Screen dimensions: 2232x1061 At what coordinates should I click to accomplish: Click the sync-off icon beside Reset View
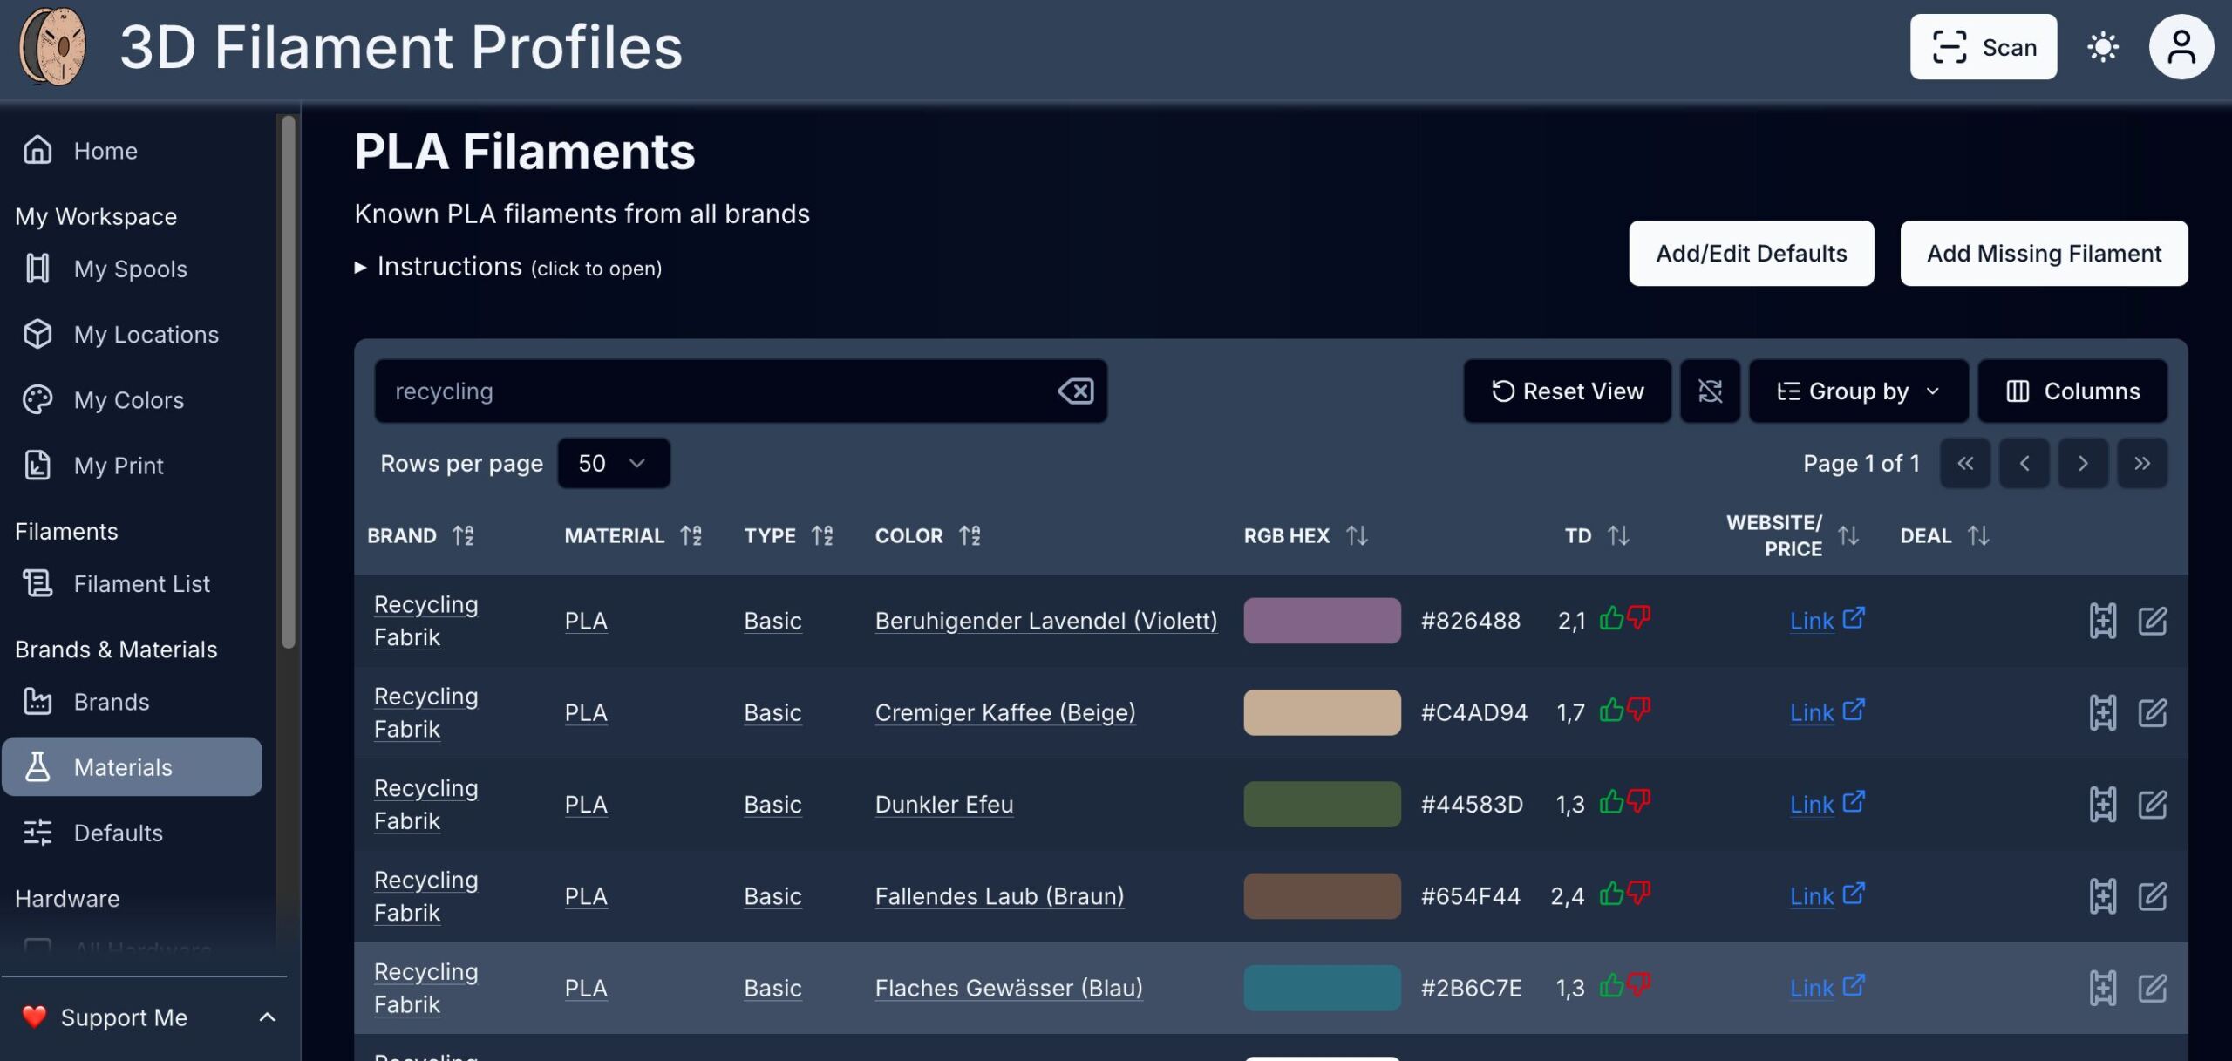[1710, 391]
